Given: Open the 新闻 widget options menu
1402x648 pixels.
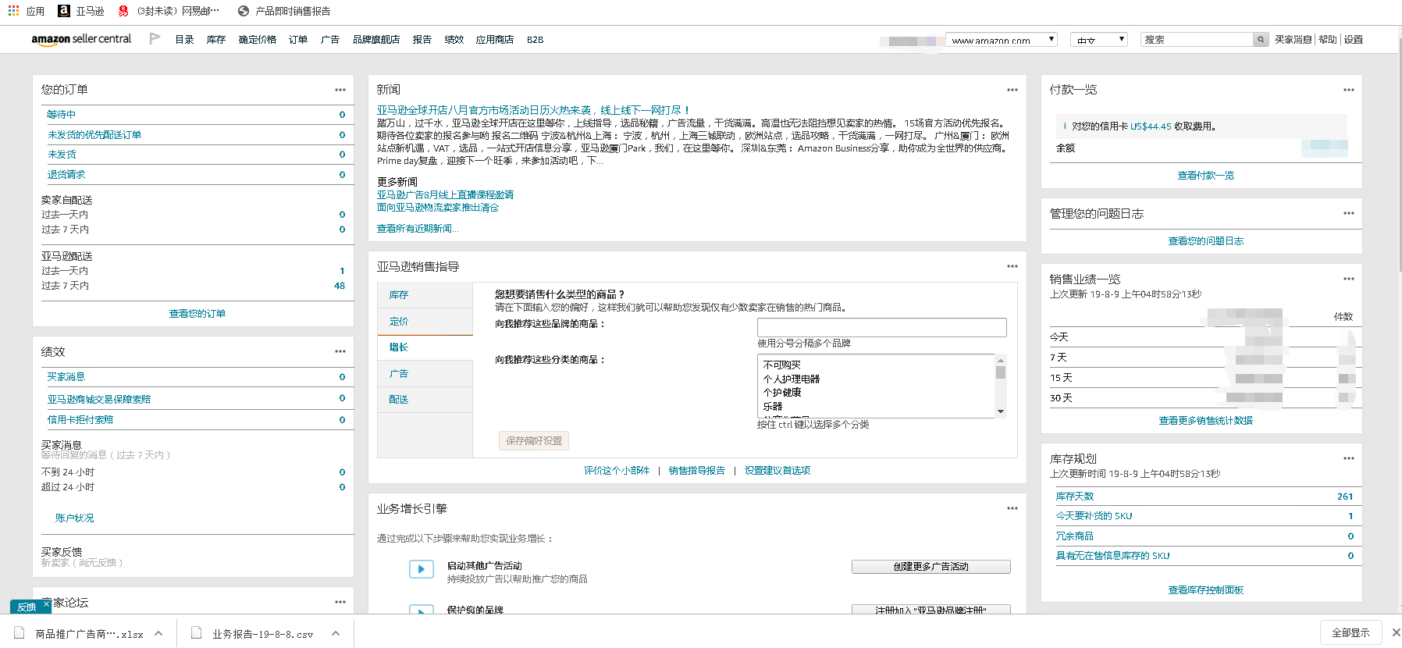Looking at the screenshot, I should coord(1012,90).
